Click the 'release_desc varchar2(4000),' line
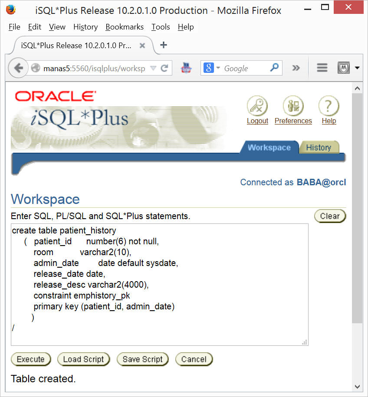 coord(91,285)
